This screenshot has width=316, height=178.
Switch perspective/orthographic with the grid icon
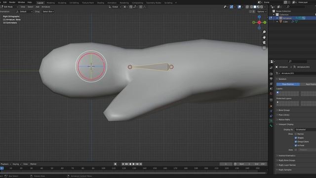(x=264, y=48)
